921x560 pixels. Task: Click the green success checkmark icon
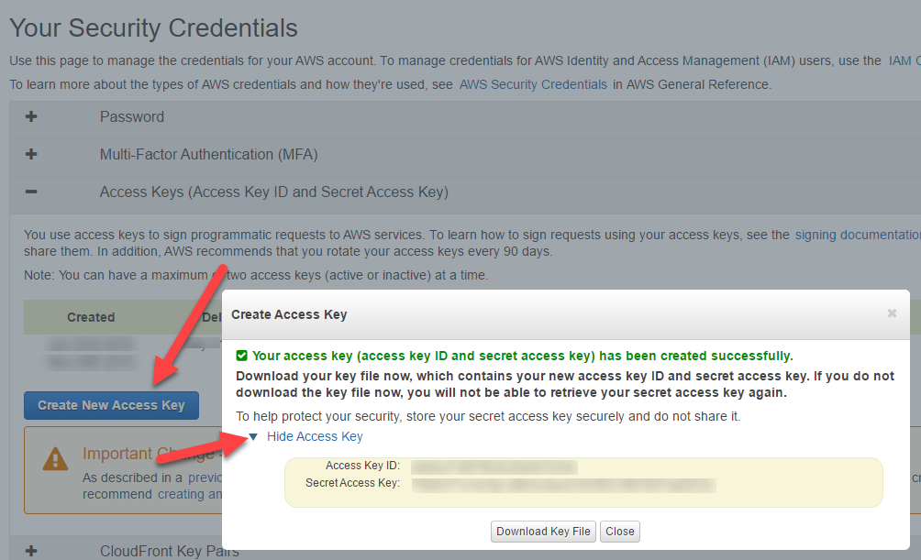[241, 356]
